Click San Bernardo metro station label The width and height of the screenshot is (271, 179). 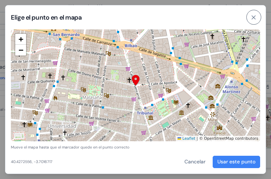point(66,34)
